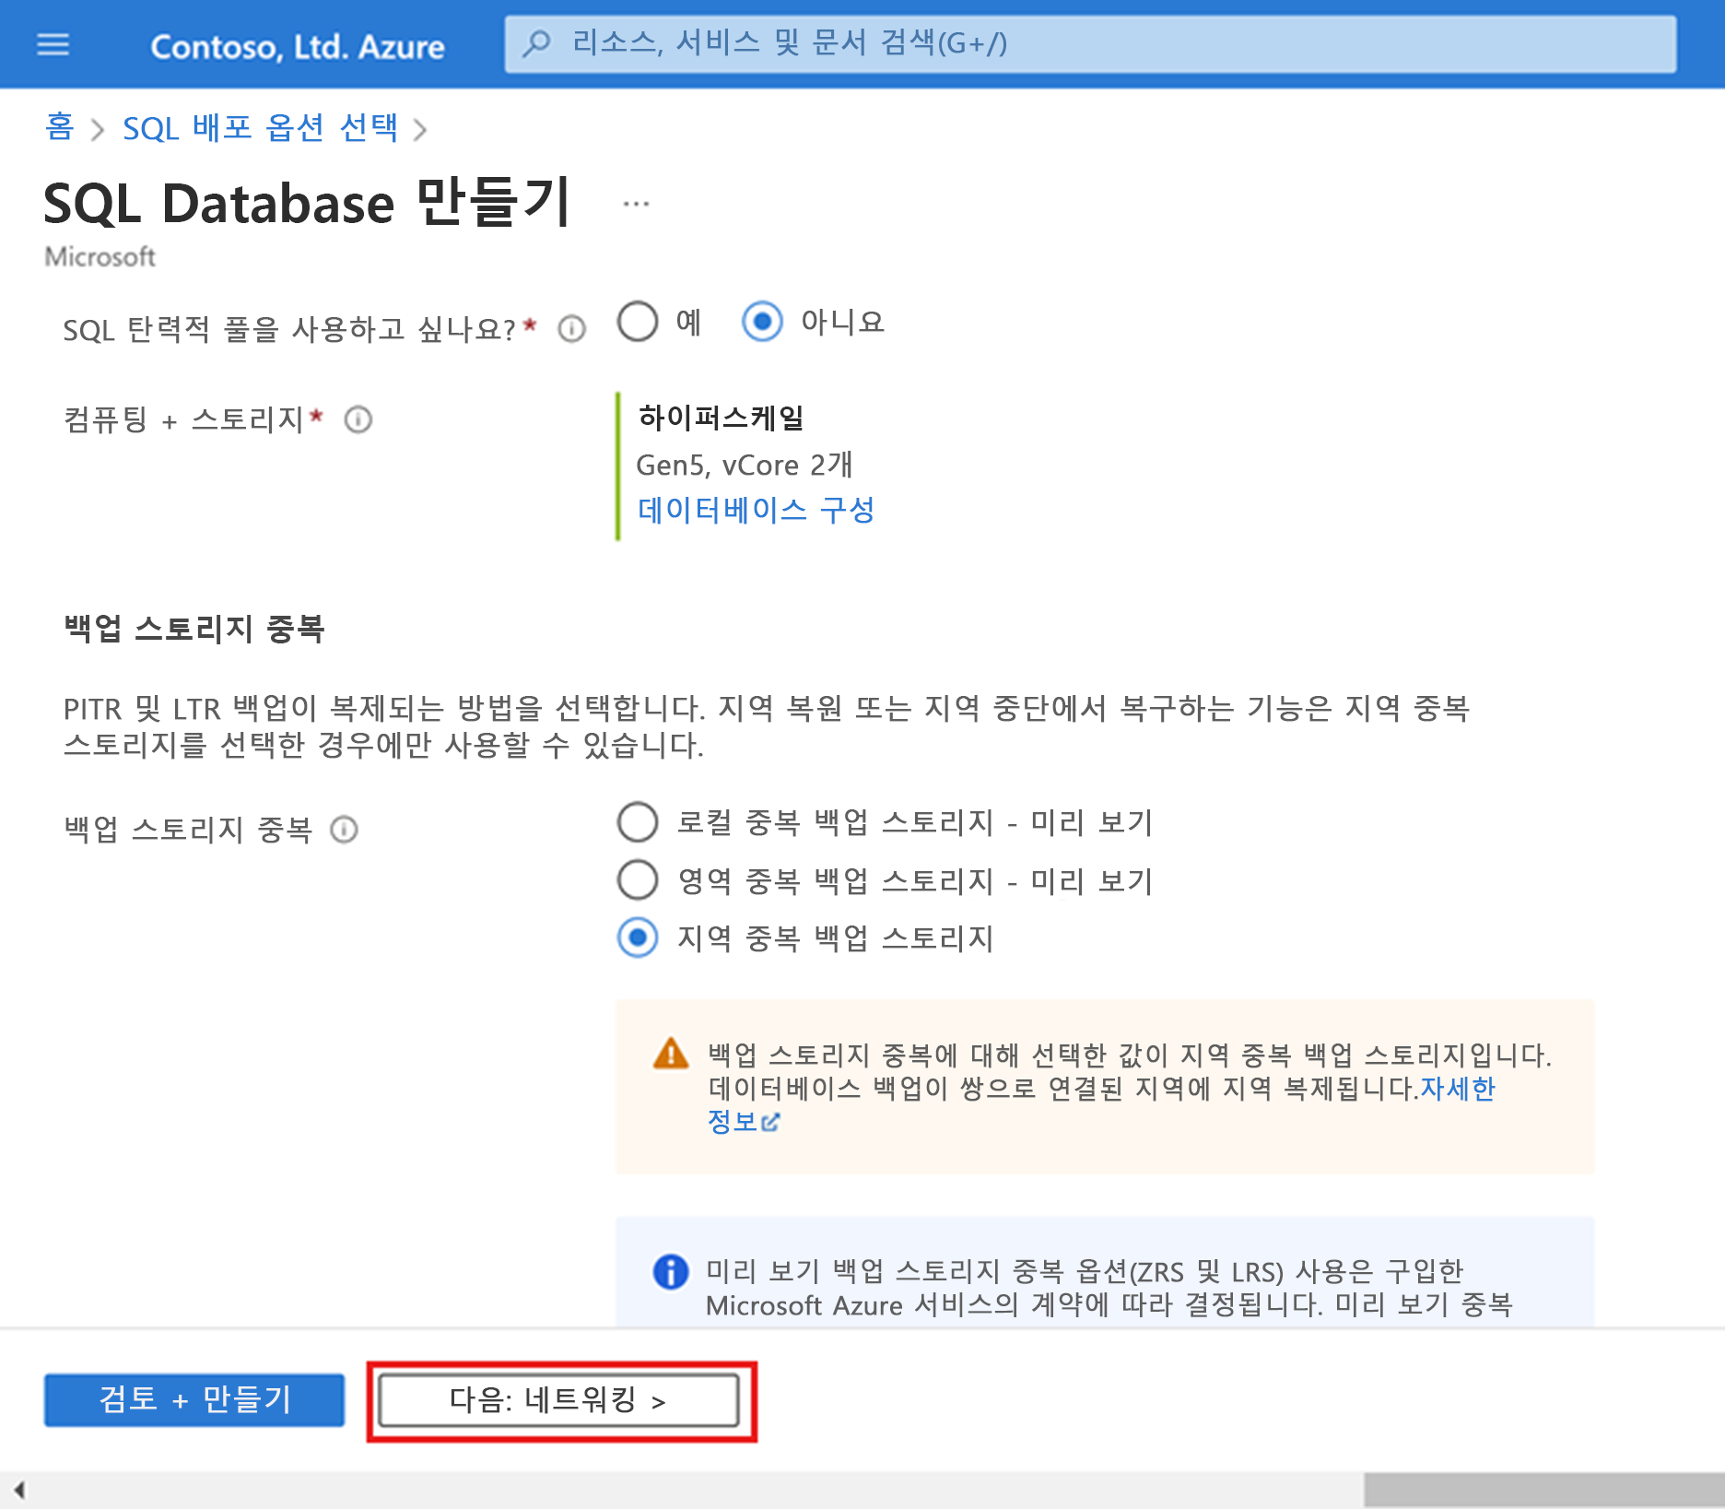The height and width of the screenshot is (1509, 1725).
Task: Show info icon for 백업 스토리지 중복
Action: (x=344, y=830)
